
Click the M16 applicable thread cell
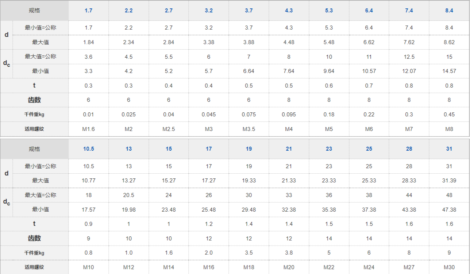(x=209, y=267)
